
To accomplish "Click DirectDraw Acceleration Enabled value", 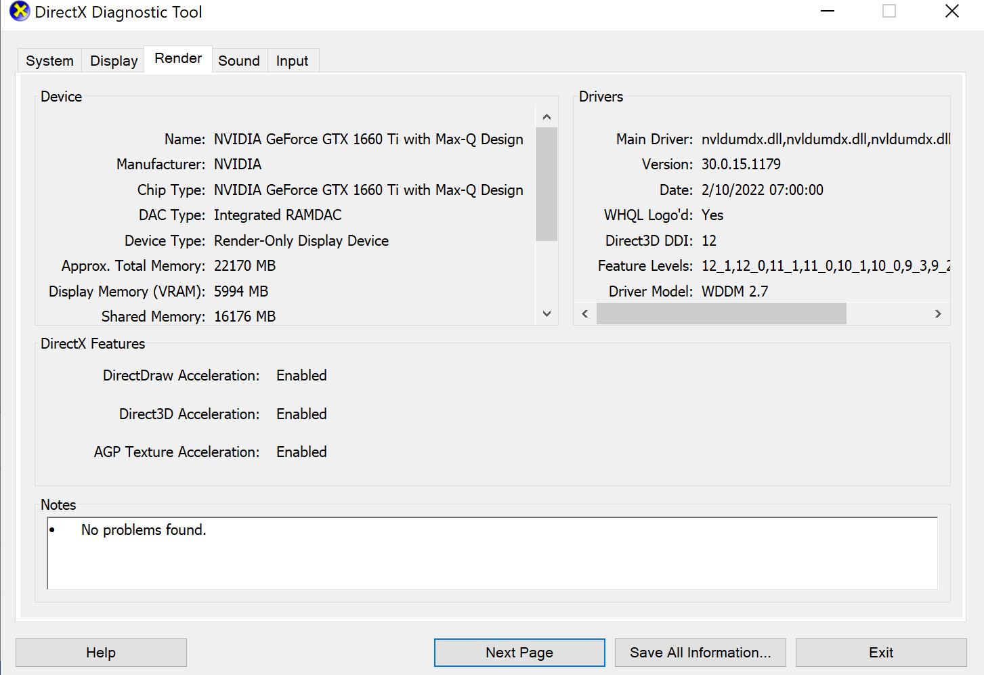I will pyautogui.click(x=301, y=376).
